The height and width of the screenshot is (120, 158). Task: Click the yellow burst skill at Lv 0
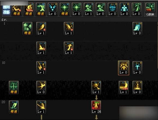point(137,87)
